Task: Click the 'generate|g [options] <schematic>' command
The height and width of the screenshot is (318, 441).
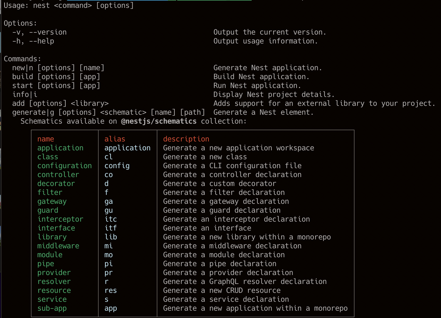Action: pyautogui.click(x=79, y=112)
